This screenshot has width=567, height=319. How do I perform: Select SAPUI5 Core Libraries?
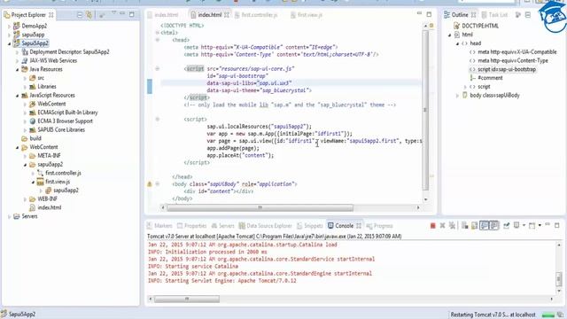point(61,130)
